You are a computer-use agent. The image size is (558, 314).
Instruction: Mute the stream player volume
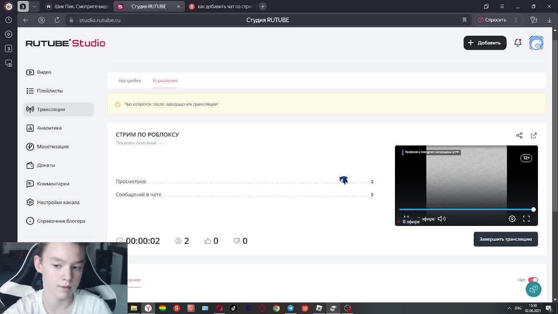tap(442, 218)
